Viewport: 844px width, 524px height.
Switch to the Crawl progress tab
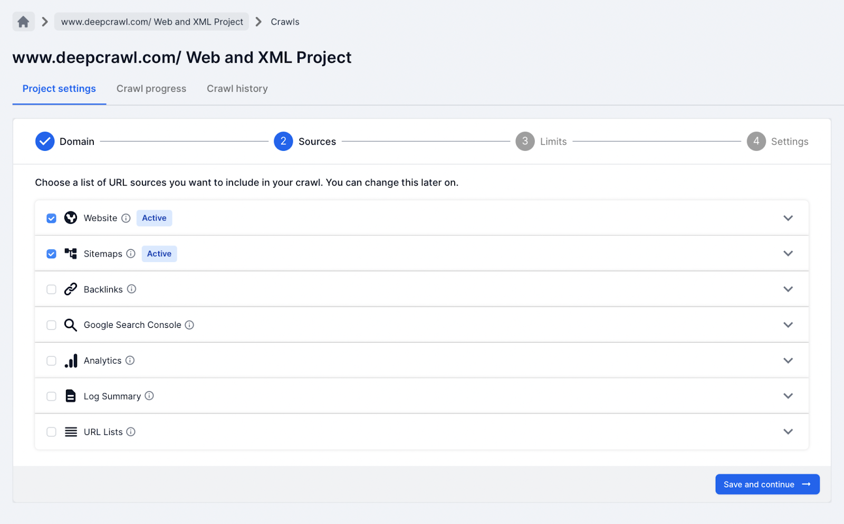tap(151, 89)
